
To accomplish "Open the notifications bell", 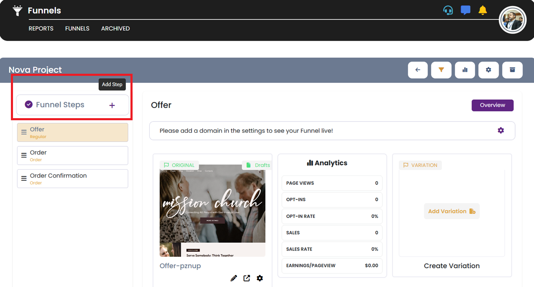I will 483,10.
